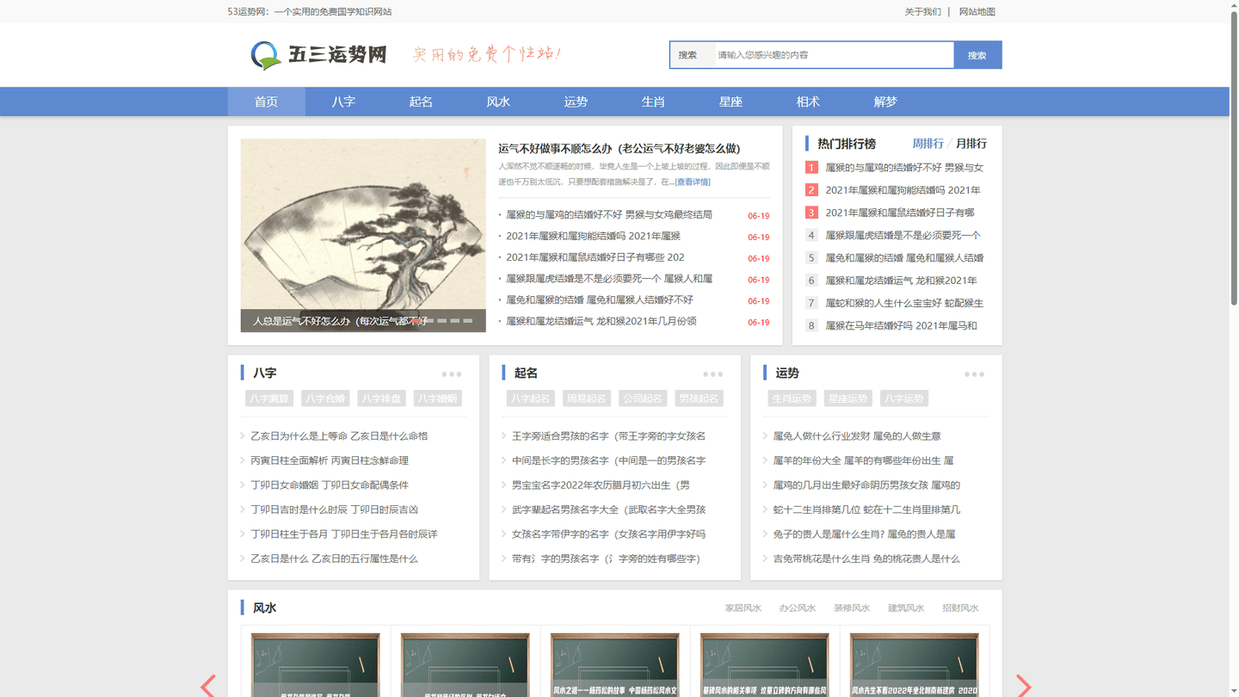Screen dimensions: 1239x697
Task: Open 网站地图 link at top
Action: tap(977, 12)
